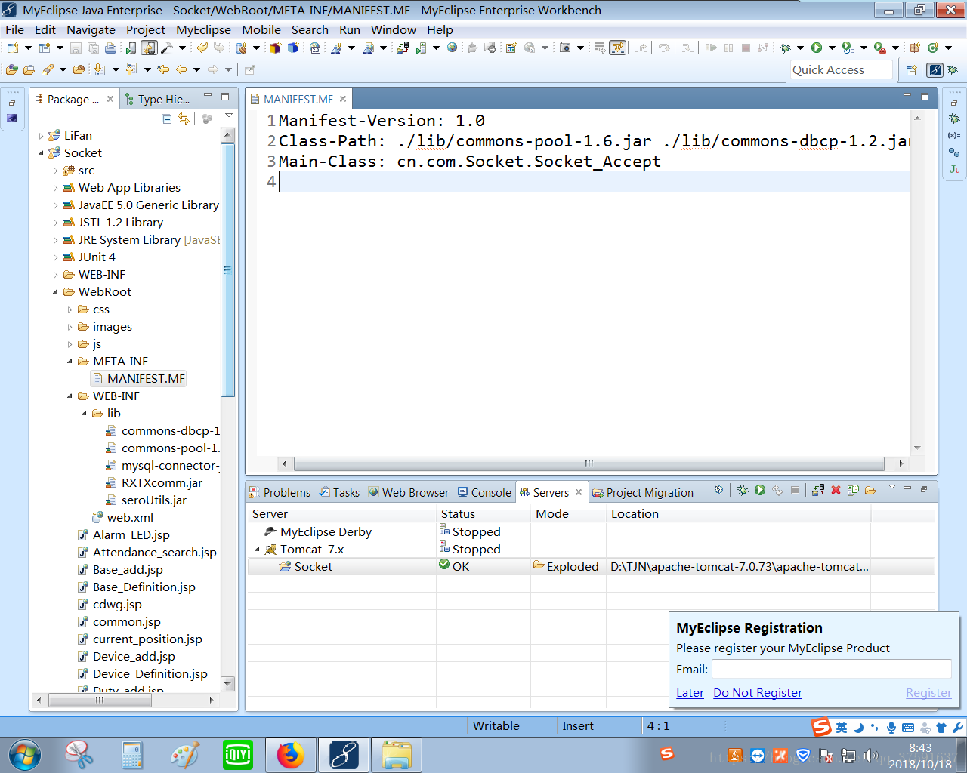Click the editor horizontal scrollbar thumb

(589, 463)
